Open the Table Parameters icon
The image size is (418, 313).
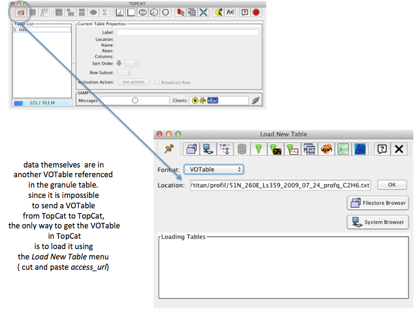coord(70,12)
